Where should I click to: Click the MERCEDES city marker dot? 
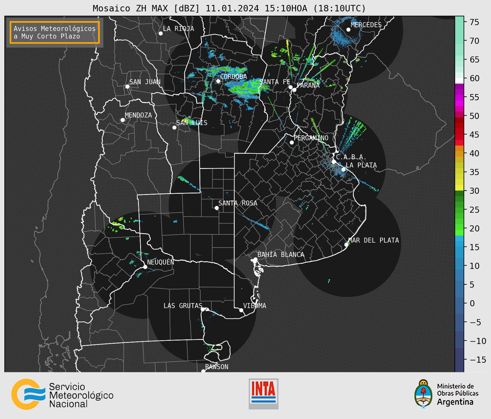click(x=348, y=30)
